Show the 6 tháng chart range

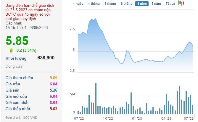tap(126, 4)
